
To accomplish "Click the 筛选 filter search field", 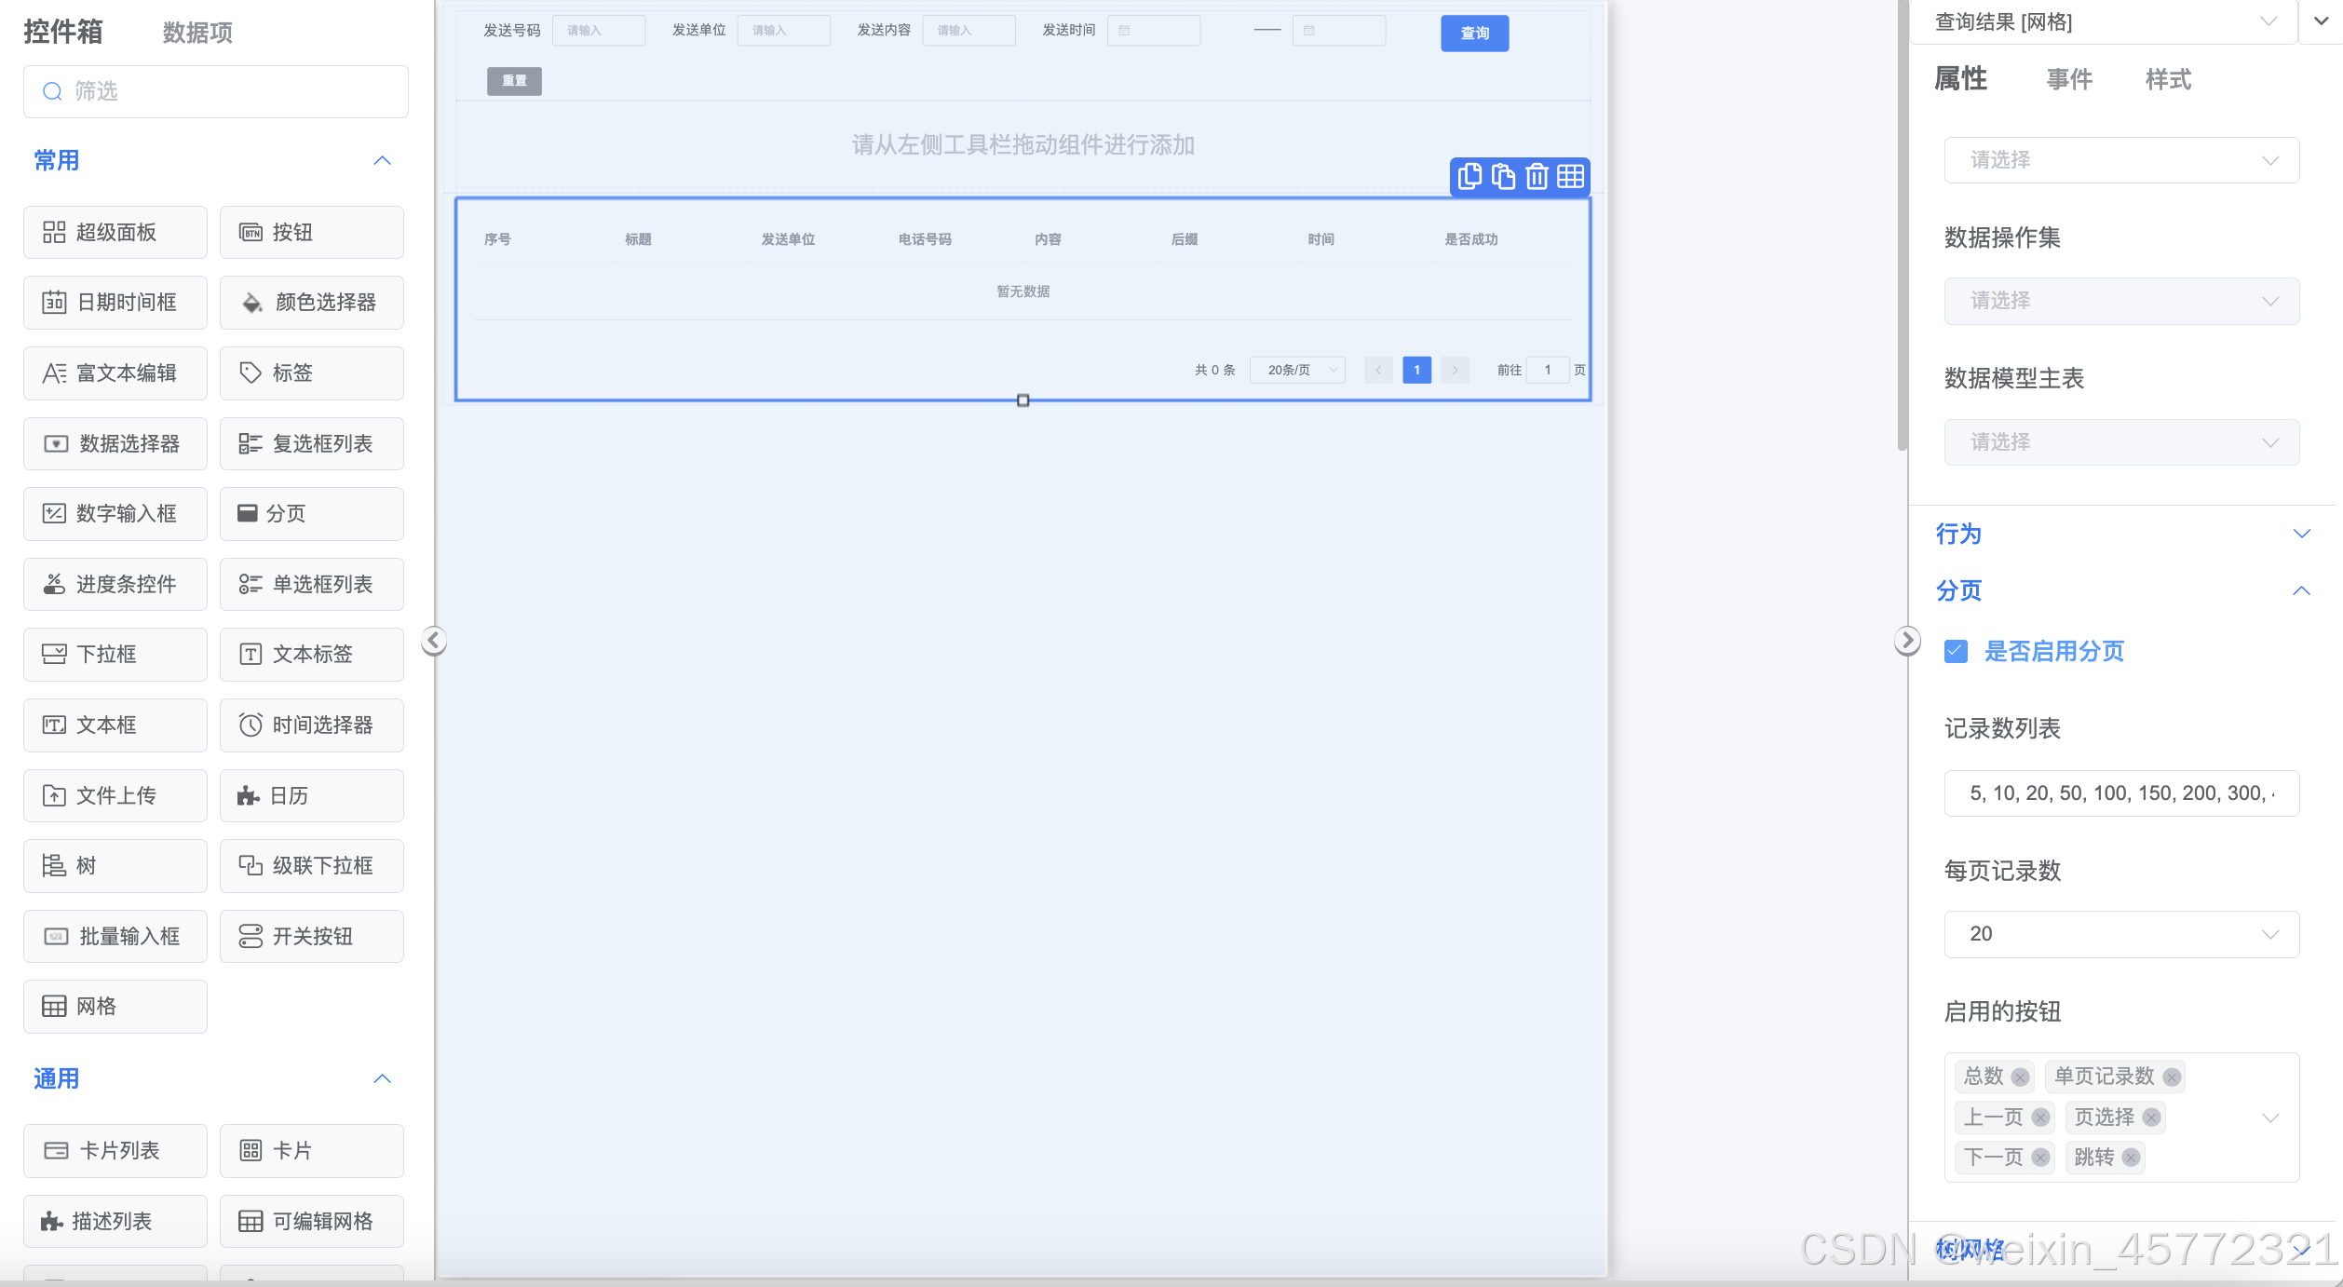I will pos(216,91).
